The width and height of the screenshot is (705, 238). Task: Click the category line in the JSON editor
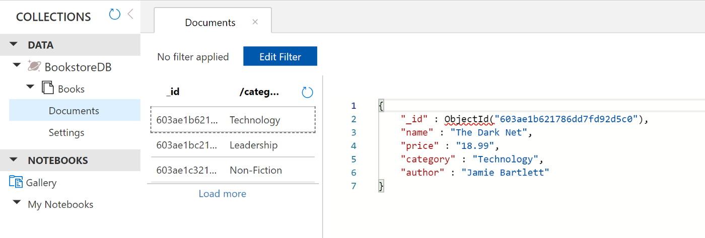coord(472,160)
